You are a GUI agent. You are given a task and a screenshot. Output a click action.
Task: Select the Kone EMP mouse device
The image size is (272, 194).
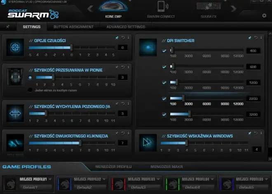[113, 10]
